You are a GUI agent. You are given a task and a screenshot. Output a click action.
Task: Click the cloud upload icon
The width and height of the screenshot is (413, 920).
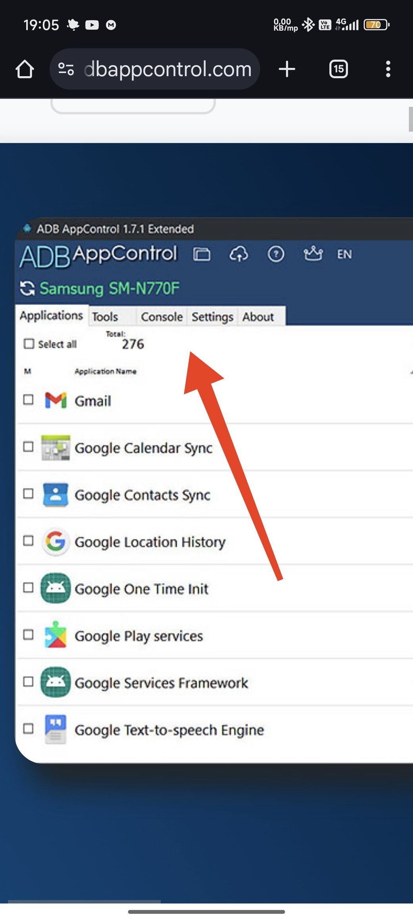tap(238, 254)
